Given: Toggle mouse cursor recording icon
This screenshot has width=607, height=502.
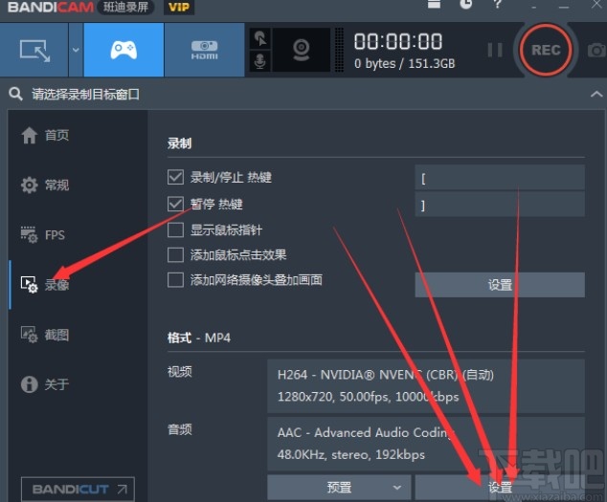Looking at the screenshot, I should [260, 38].
